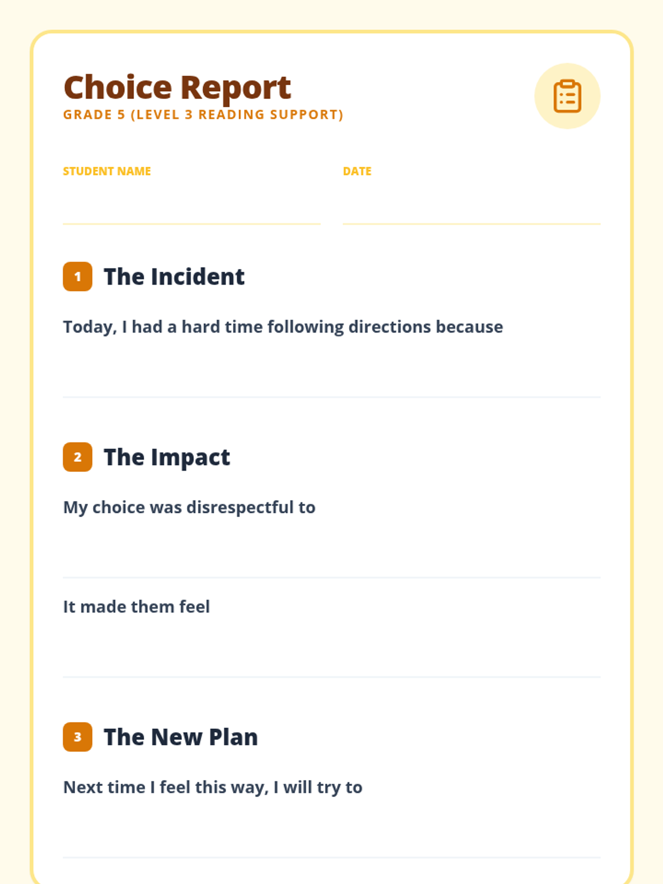This screenshot has height=884, width=663.
Task: Click The Incident heading
Action: 174,277
